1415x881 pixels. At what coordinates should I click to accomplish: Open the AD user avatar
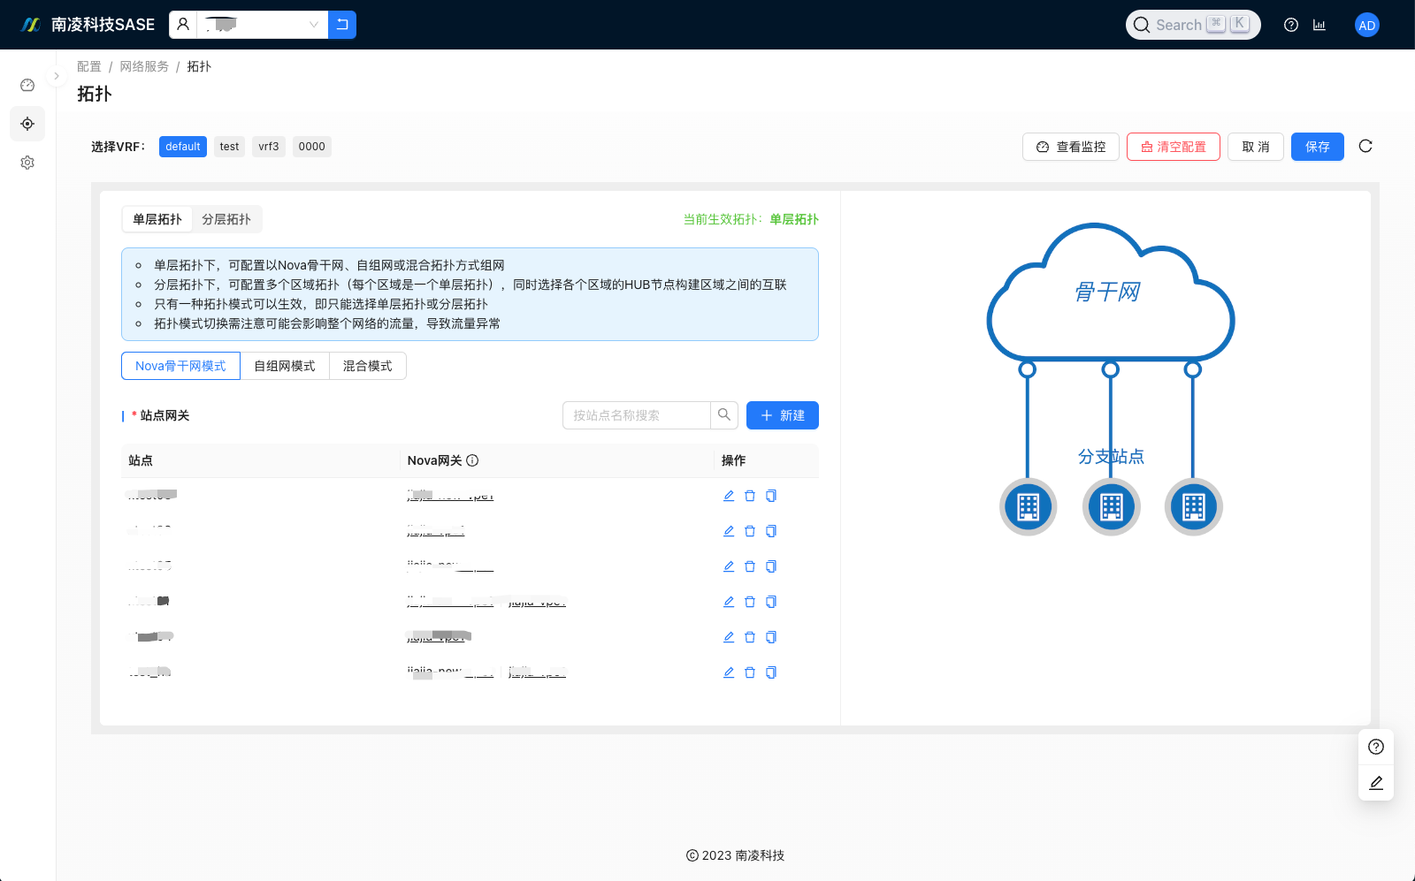coord(1367,25)
